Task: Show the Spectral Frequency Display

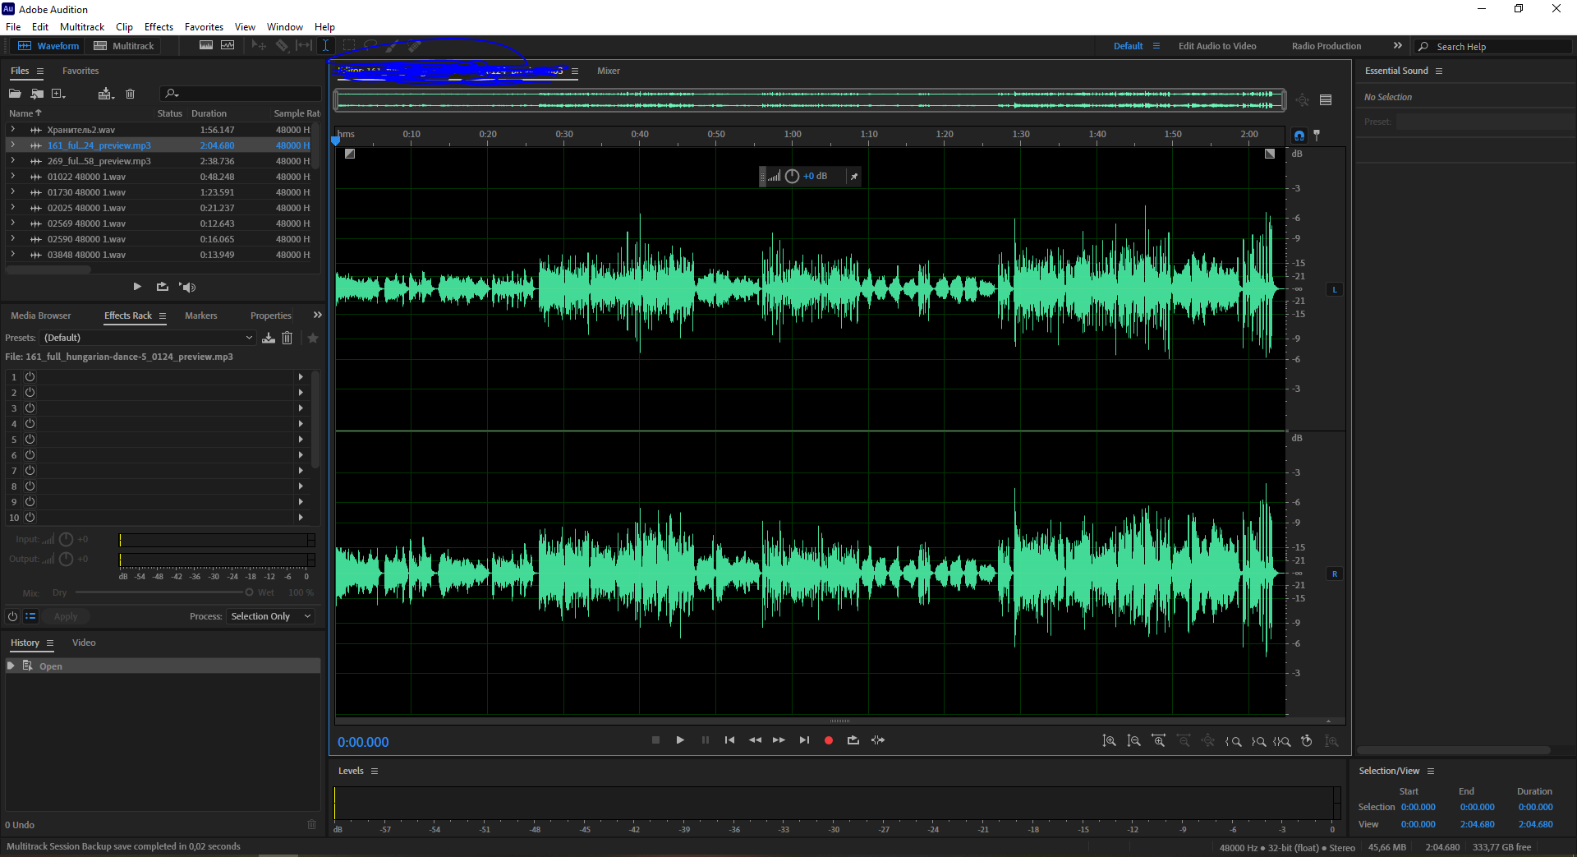Action: 206,46
